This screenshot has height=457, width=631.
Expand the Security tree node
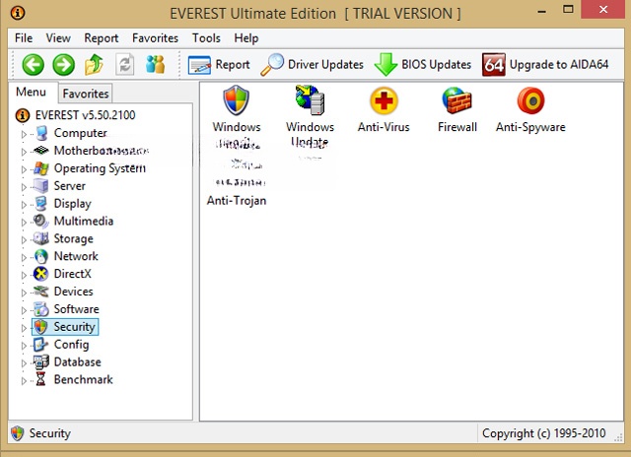[x=24, y=328]
